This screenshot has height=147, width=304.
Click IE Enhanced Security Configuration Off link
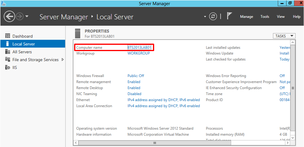tap(282, 88)
